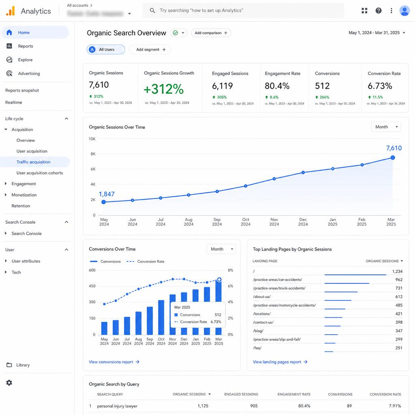Click sort arrow next to Organic Sessions in query table
This screenshot has height=415, width=415.
(210, 394)
